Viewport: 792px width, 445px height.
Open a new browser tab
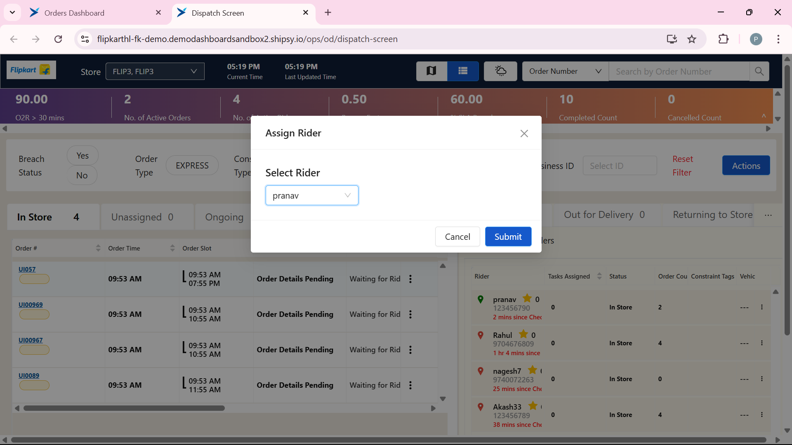(x=328, y=13)
